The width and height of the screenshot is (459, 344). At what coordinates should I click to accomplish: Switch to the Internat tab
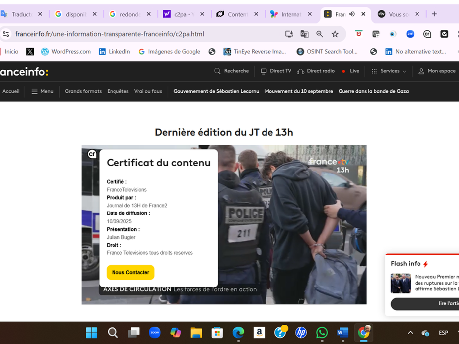click(x=291, y=14)
